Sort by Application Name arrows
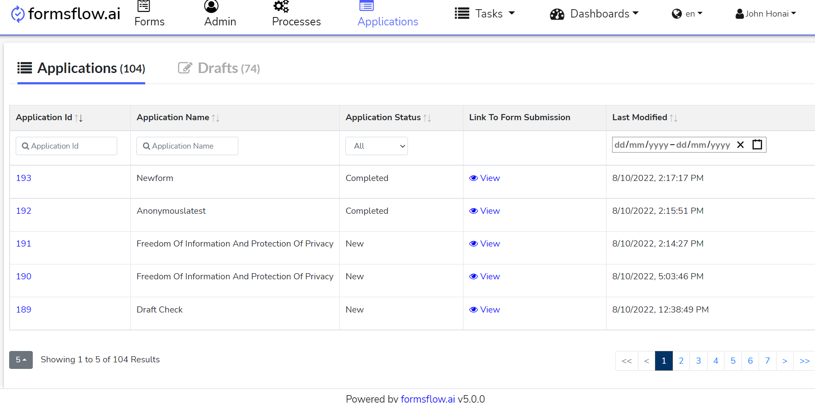Image resolution: width=815 pixels, height=403 pixels. (216, 118)
